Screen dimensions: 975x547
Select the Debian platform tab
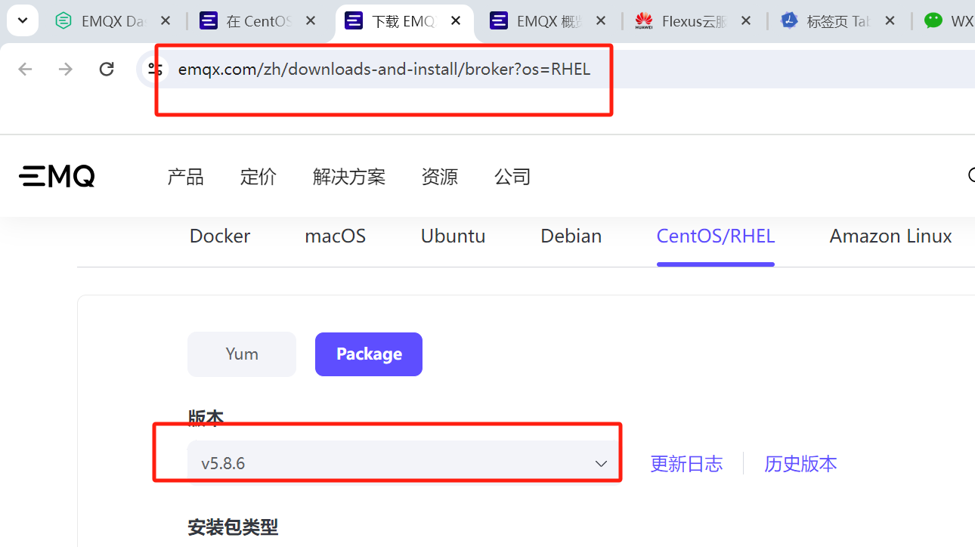(x=571, y=236)
